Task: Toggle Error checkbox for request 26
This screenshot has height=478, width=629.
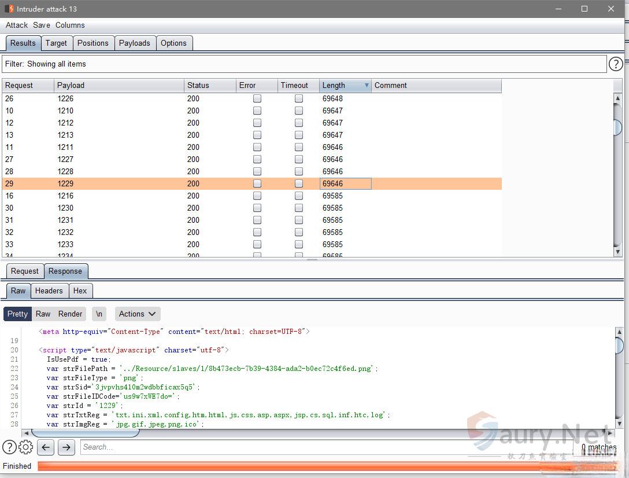Action: 257,98
